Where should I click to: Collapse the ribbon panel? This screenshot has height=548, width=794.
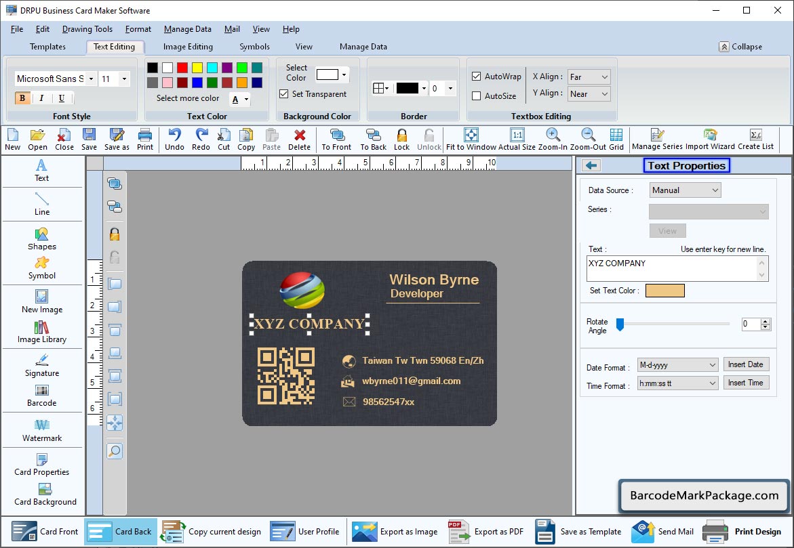(740, 47)
